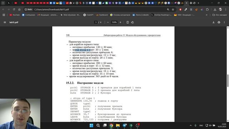Open the Основы алгоритмов bookmark
The height and width of the screenshot is (129, 229).
(x=120, y=15)
